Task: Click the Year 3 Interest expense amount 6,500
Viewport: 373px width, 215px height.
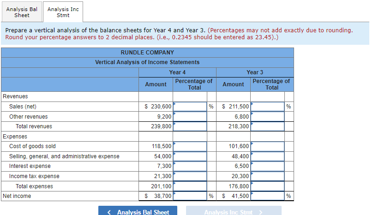Action: click(242, 166)
